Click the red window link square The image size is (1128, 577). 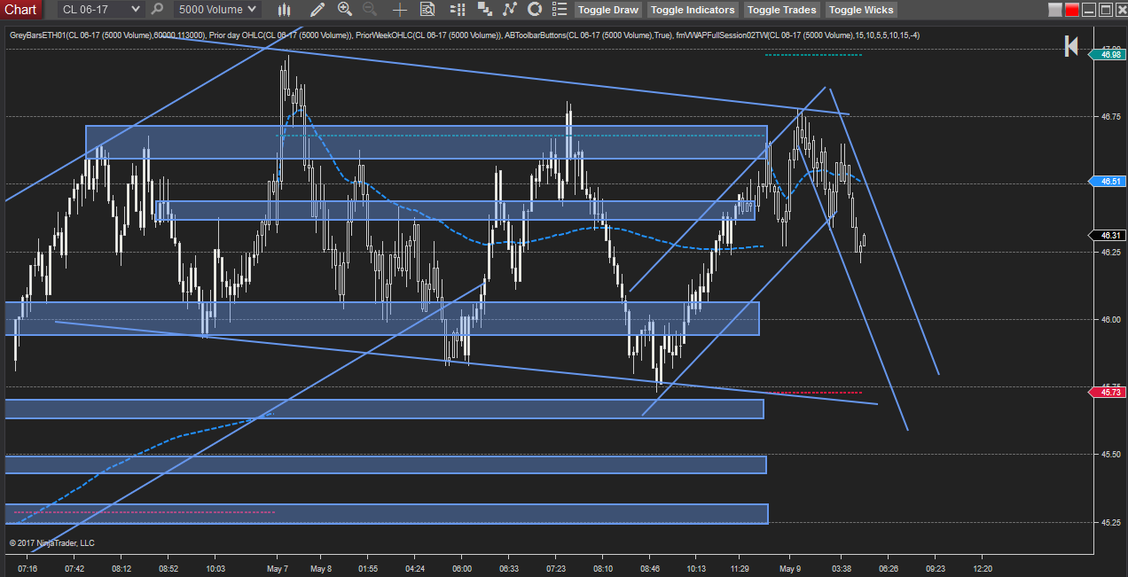tap(1072, 11)
